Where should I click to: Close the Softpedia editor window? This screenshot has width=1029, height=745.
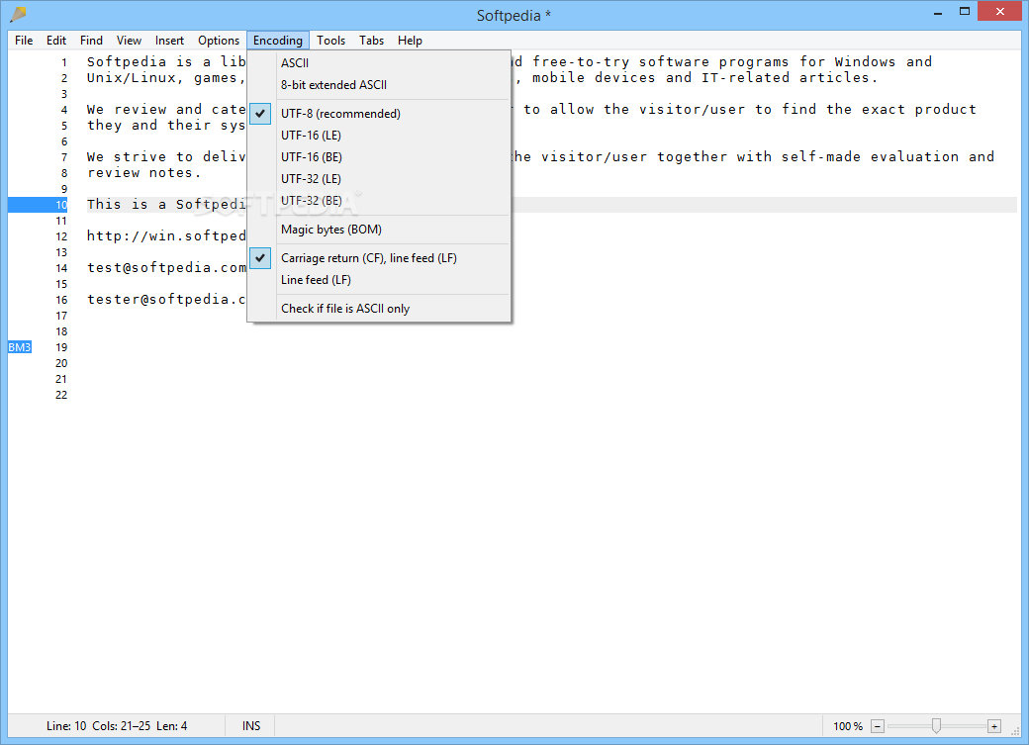[x=1000, y=11]
